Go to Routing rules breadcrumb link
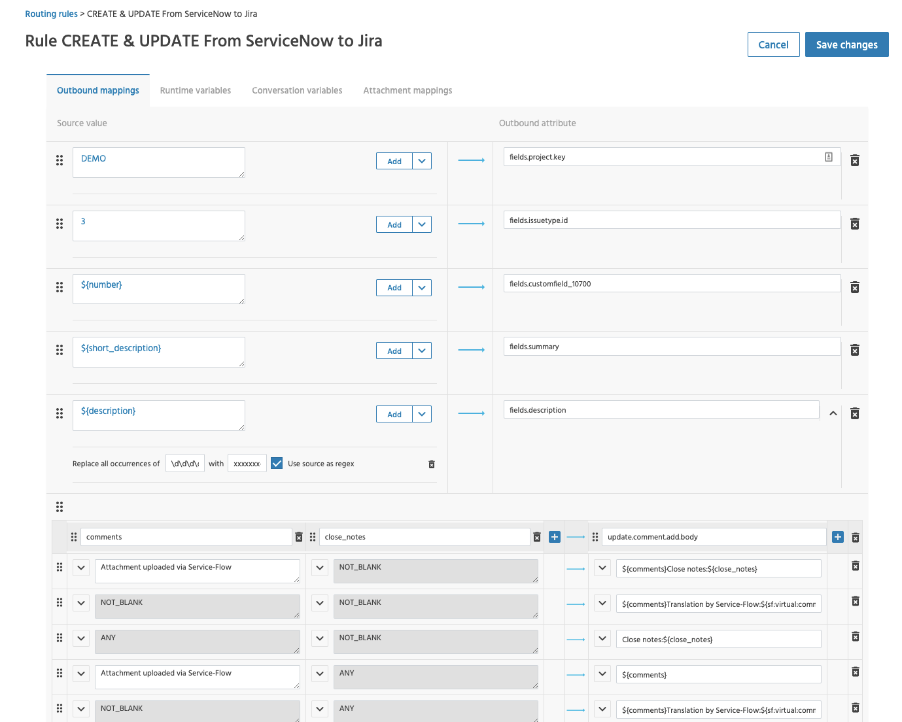Image resolution: width=902 pixels, height=722 pixels. [52, 14]
